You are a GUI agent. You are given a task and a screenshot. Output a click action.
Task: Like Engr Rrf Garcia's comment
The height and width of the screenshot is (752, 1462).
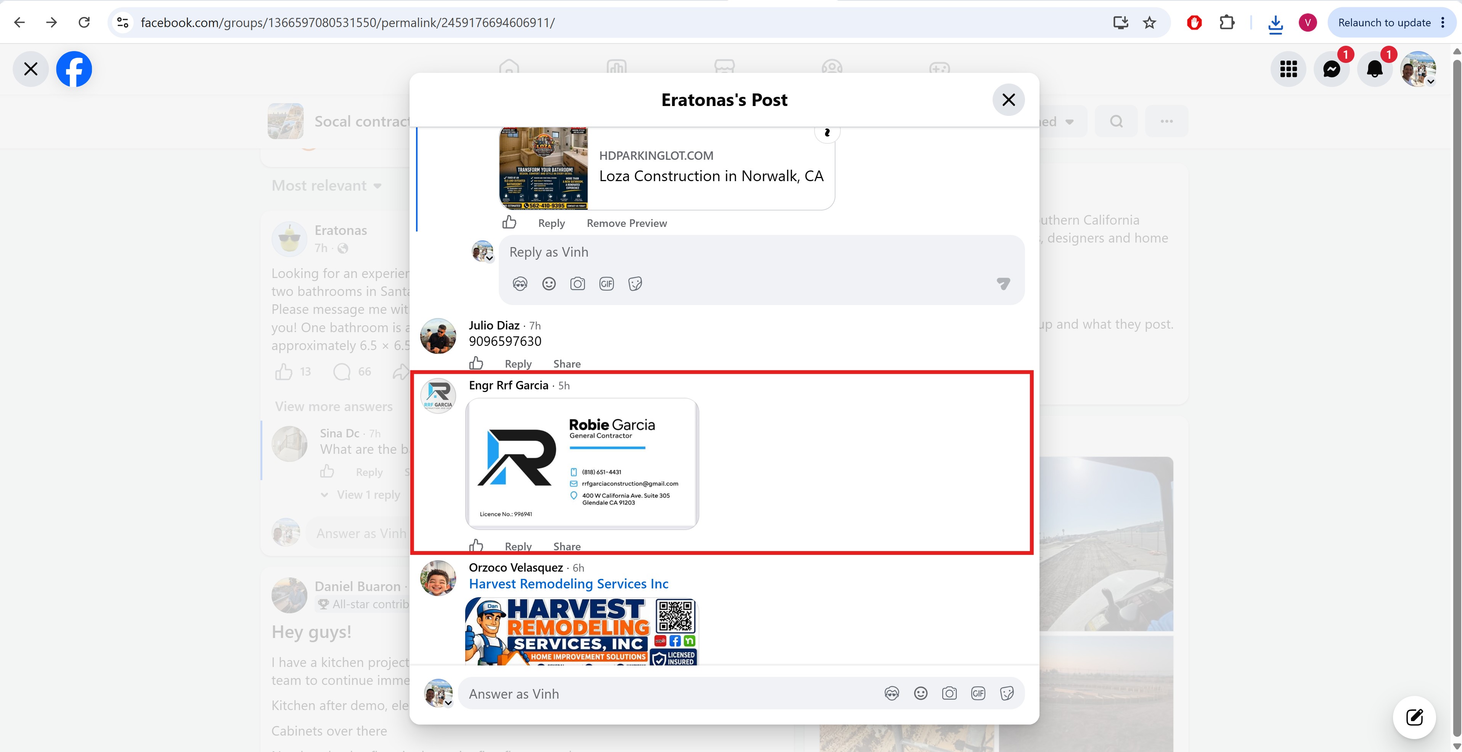(x=476, y=546)
